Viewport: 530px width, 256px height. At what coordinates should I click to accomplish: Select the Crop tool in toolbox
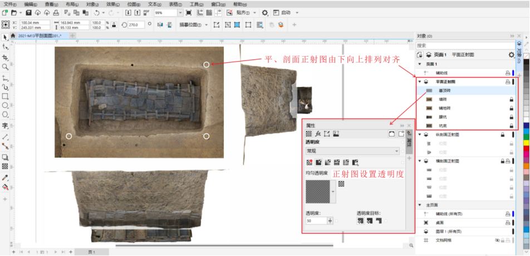point(5,57)
